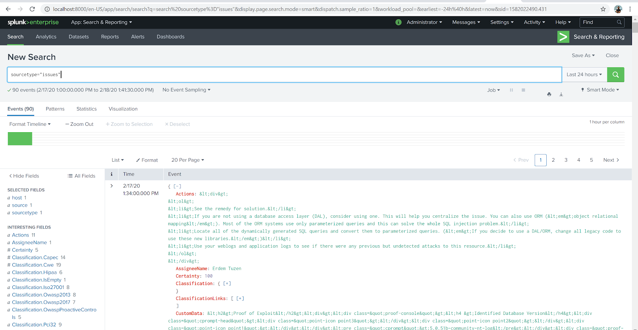Open the Settings dropdown
This screenshot has height=330, width=638.
coord(502,22)
